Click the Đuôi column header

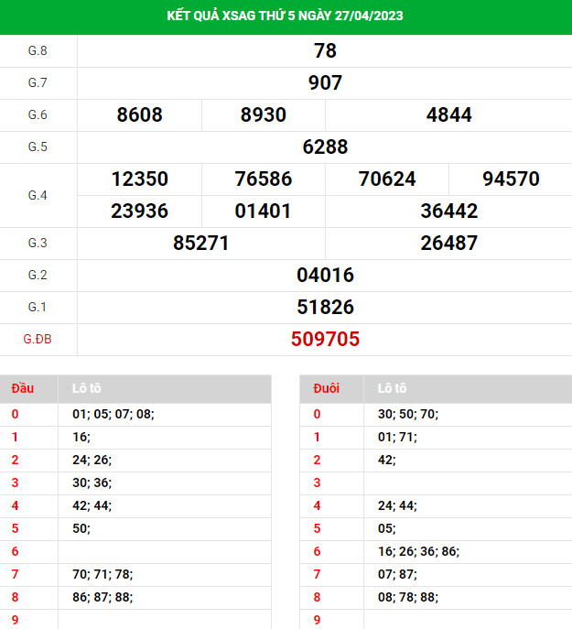click(326, 389)
